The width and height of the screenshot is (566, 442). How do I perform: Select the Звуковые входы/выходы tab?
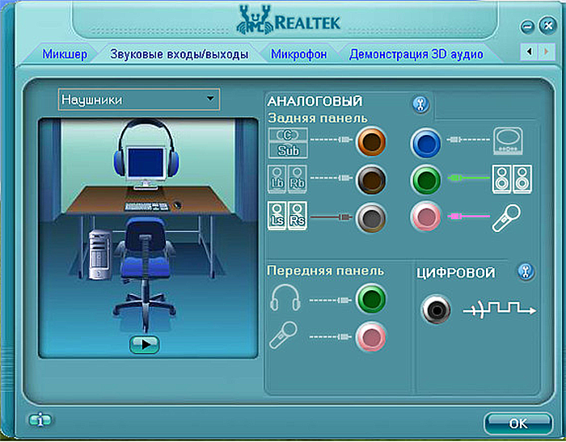pyautogui.click(x=179, y=54)
